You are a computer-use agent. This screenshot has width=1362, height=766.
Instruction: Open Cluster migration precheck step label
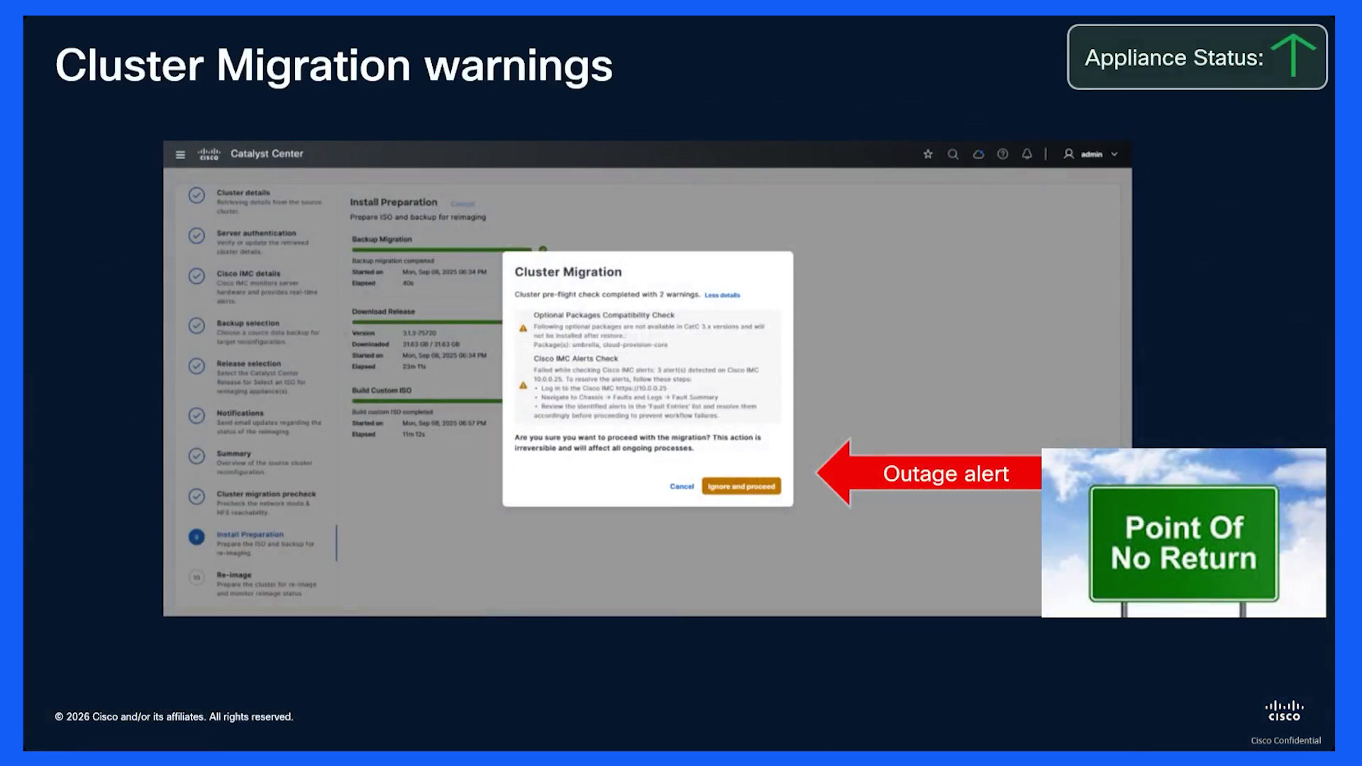click(266, 494)
